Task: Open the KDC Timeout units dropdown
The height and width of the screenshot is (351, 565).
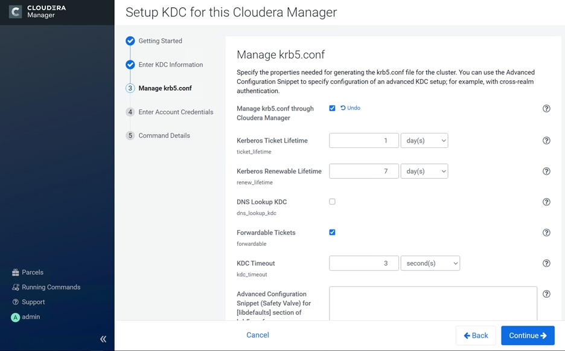Action: pyautogui.click(x=430, y=263)
